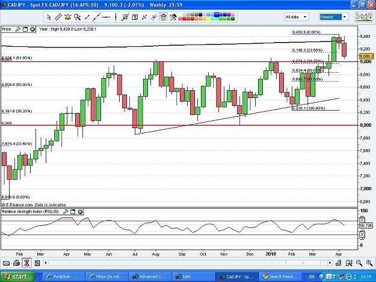This screenshot has height=282, width=376.
Task: Close the Price panel
Action: 32,29
